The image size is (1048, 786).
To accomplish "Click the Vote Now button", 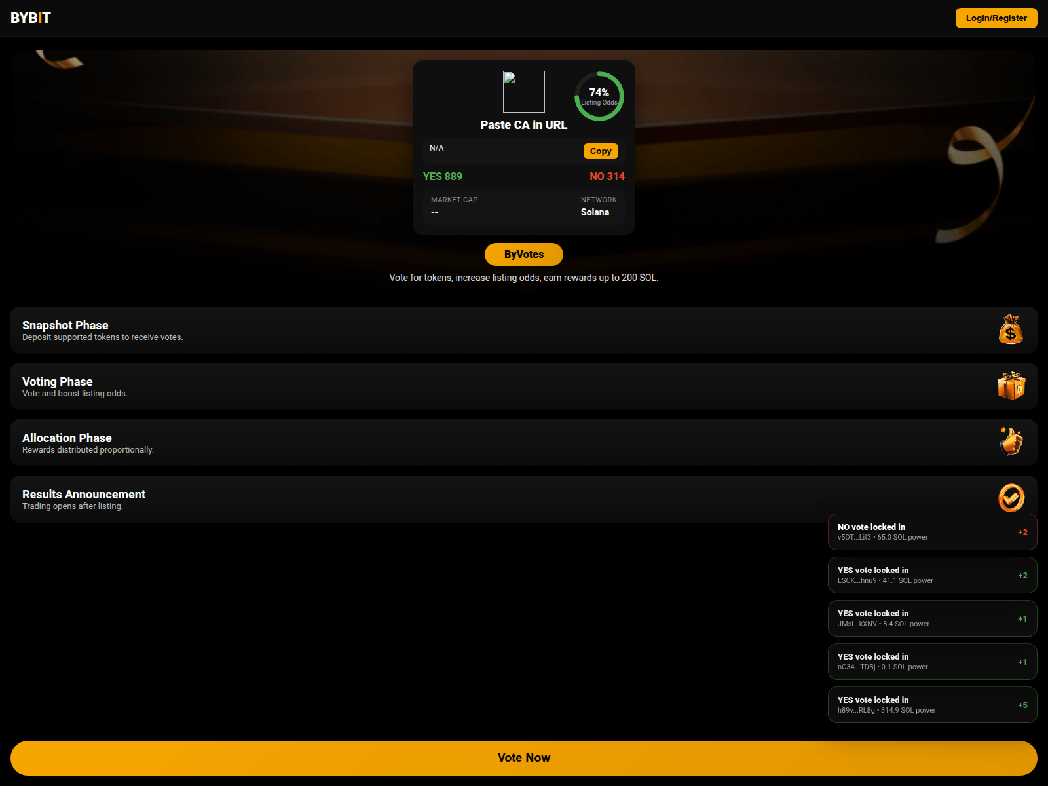I will [x=524, y=758].
